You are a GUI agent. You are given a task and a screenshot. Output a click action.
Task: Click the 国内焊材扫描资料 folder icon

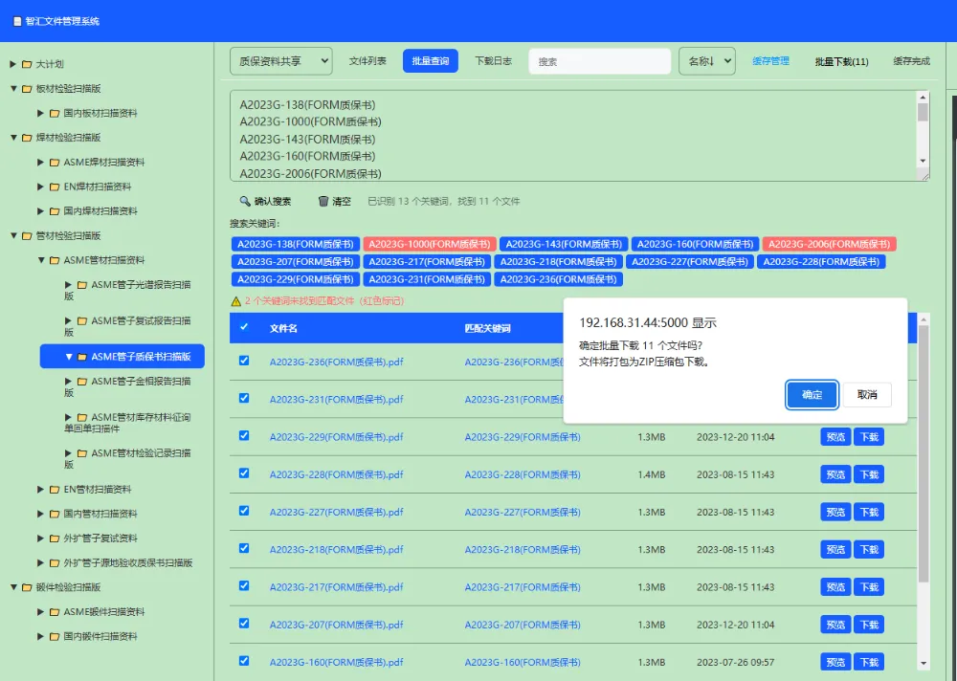(x=55, y=211)
